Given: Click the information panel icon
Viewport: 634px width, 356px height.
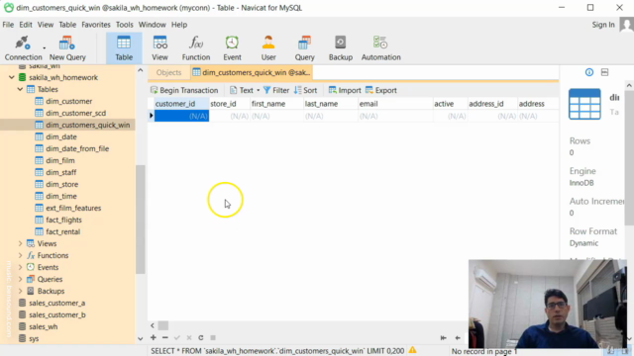Looking at the screenshot, I should pyautogui.click(x=589, y=72).
